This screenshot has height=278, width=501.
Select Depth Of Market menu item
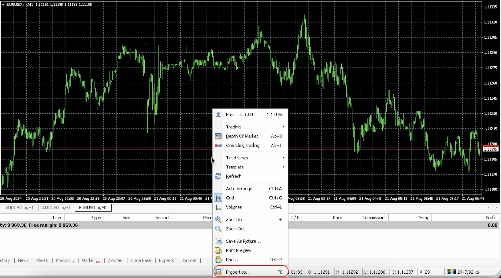pyautogui.click(x=250, y=136)
